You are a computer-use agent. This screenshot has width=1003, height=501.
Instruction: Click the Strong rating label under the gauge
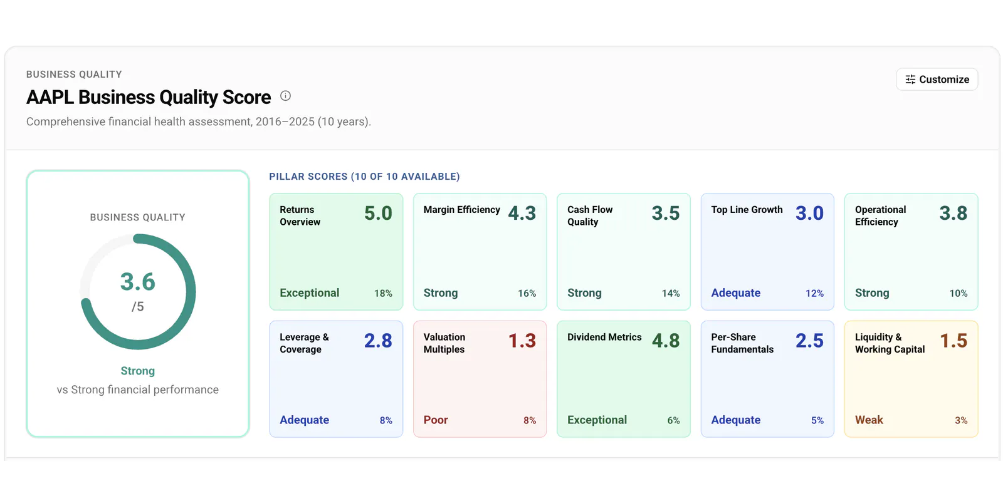click(x=138, y=371)
